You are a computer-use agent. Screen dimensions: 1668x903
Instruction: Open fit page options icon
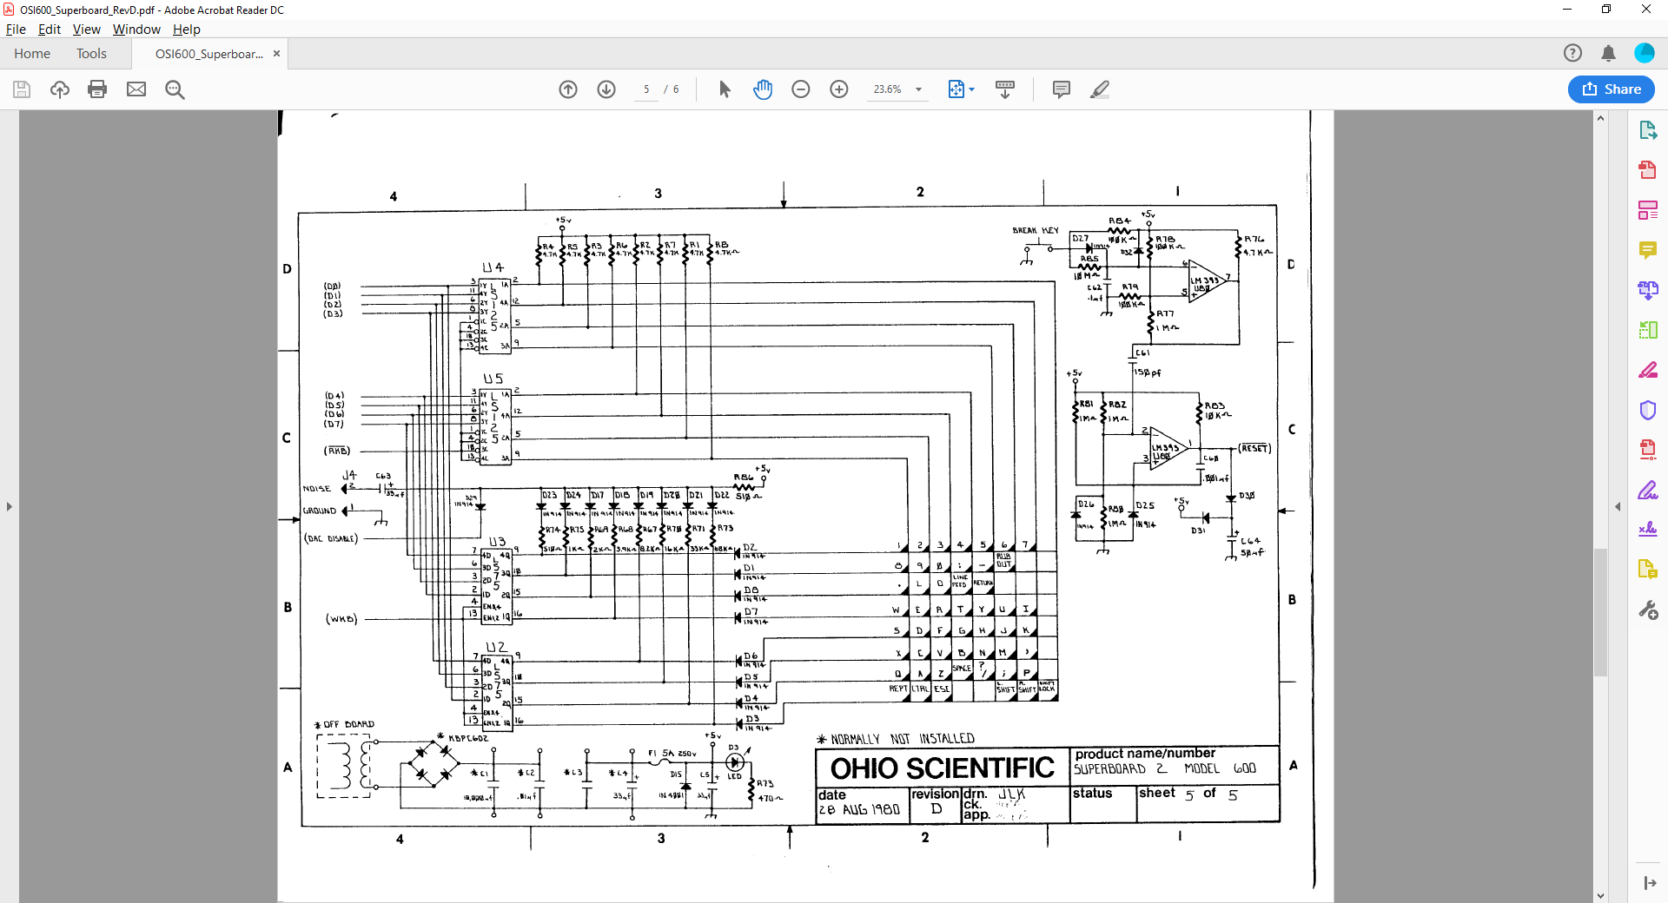[961, 89]
